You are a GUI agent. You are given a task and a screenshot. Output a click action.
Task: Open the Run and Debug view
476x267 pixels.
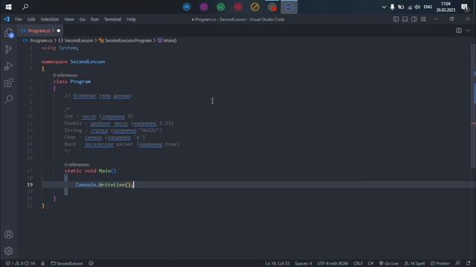[8, 66]
